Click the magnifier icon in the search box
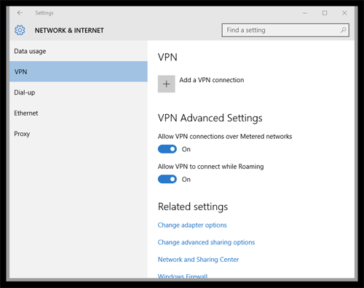The width and height of the screenshot is (364, 288). click(343, 30)
